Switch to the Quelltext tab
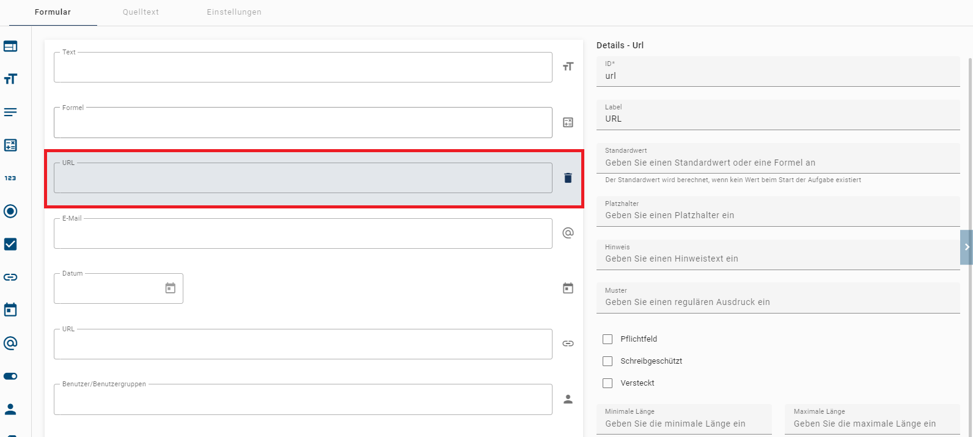The width and height of the screenshot is (973, 437). coord(141,12)
